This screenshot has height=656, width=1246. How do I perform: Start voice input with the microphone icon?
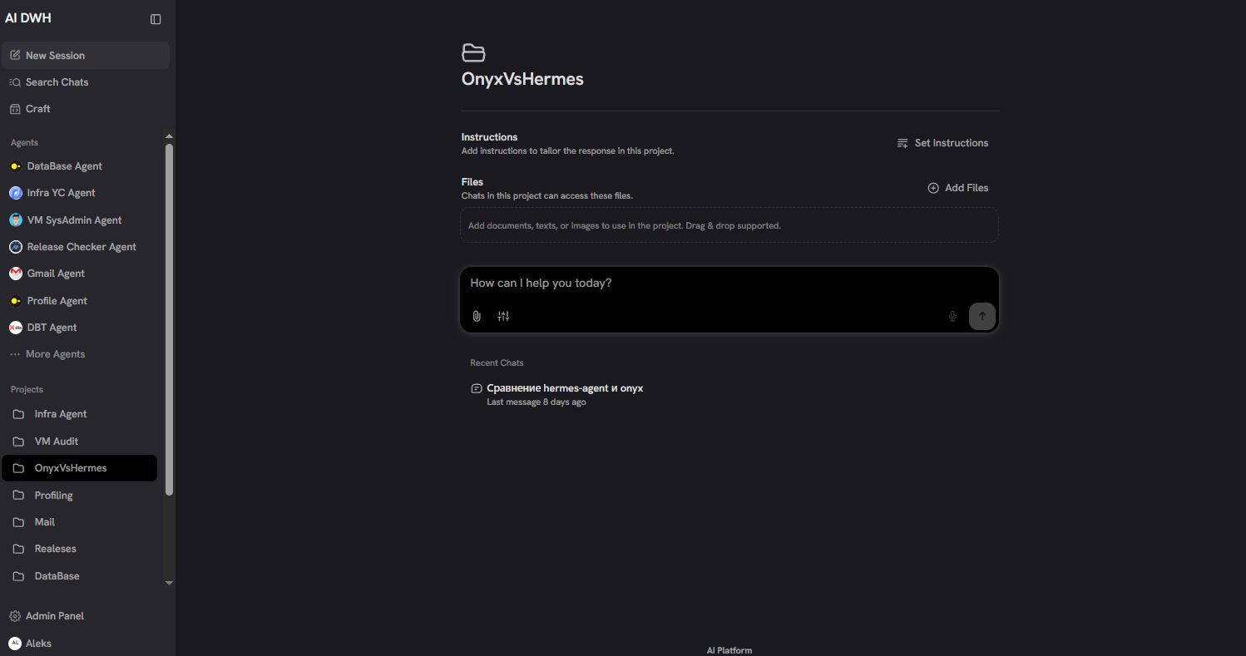pos(952,316)
